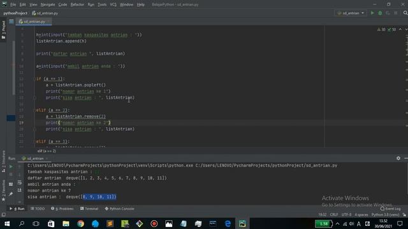Click the 19:32 caret position in status bar
The width and height of the screenshot is (408, 229).
[x=322, y=215]
